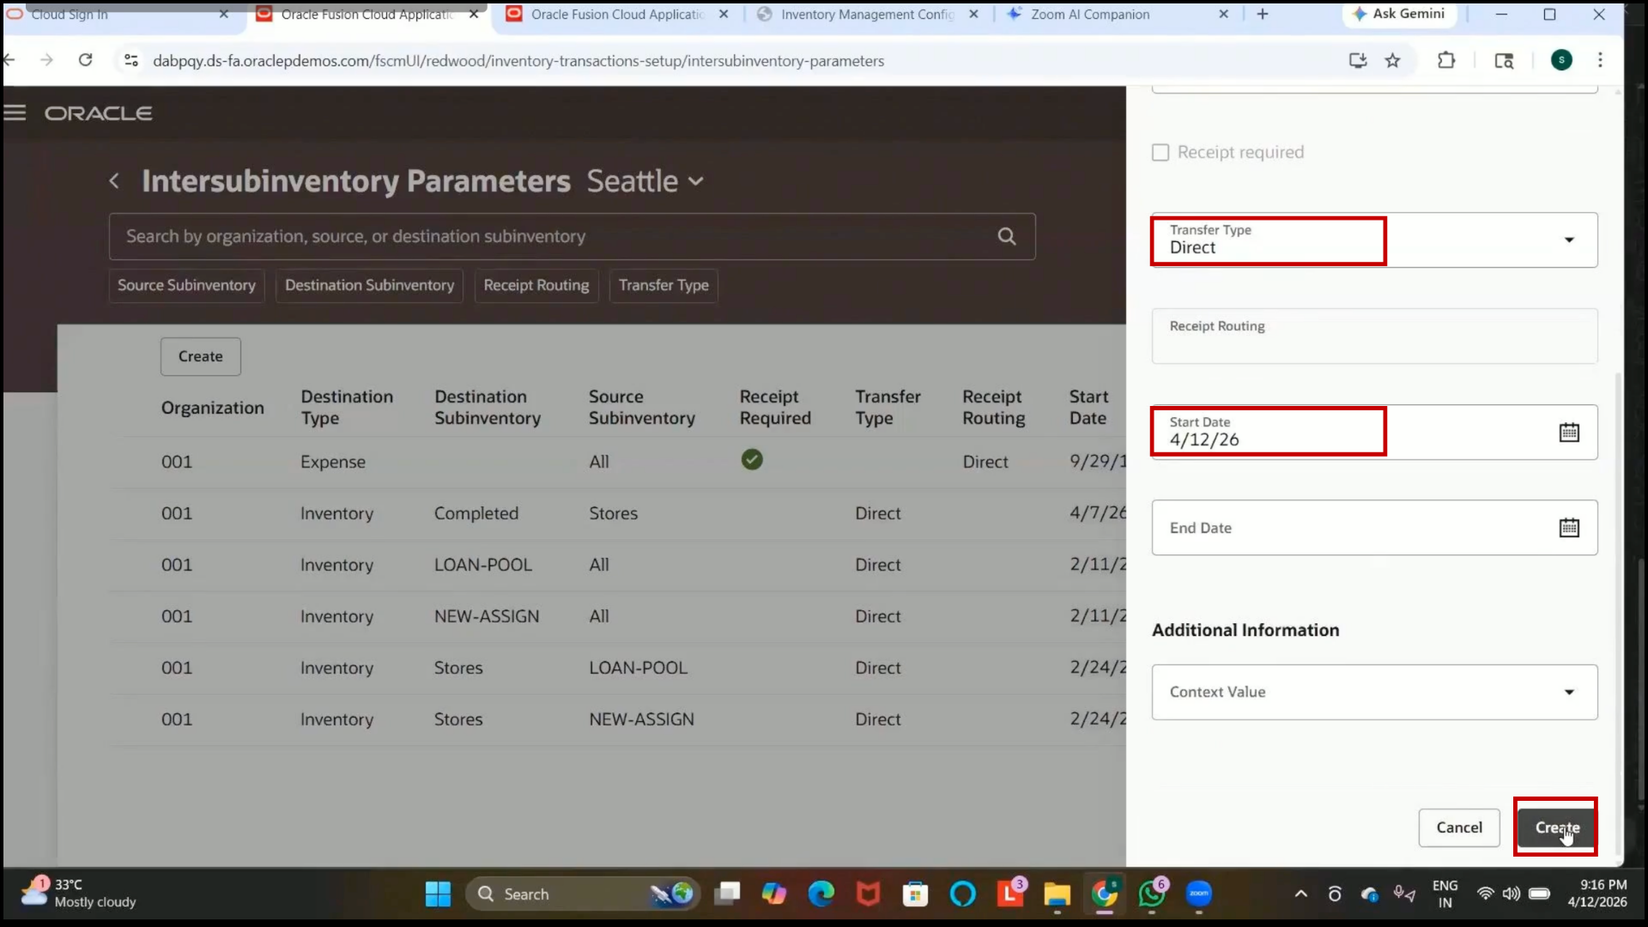Open the Transfer Type filter chip
The image size is (1648, 927).
663,286
